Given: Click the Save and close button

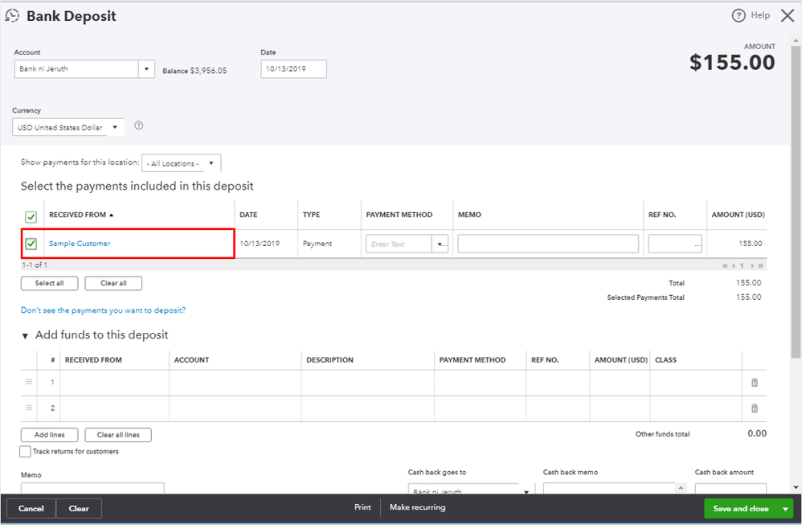Looking at the screenshot, I should [x=740, y=508].
